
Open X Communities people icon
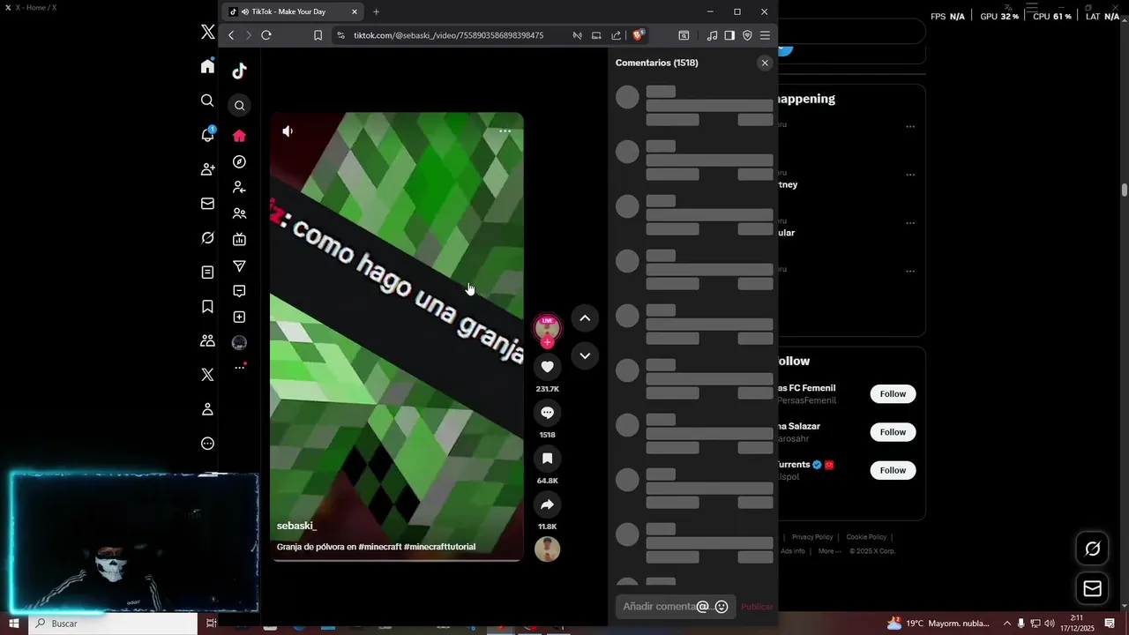[207, 340]
